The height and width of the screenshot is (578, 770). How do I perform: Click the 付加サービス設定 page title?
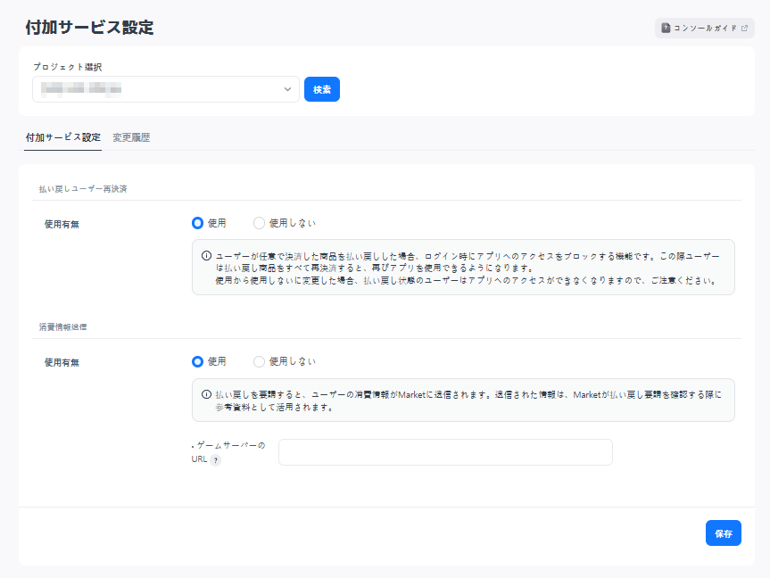(89, 28)
